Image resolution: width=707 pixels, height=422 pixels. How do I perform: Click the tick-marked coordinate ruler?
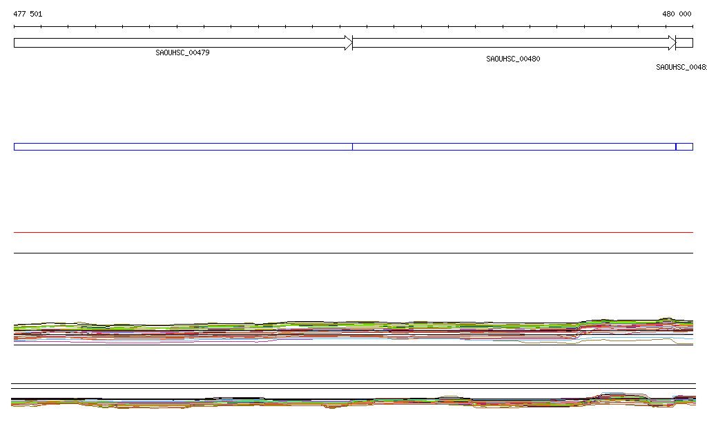tap(353, 27)
